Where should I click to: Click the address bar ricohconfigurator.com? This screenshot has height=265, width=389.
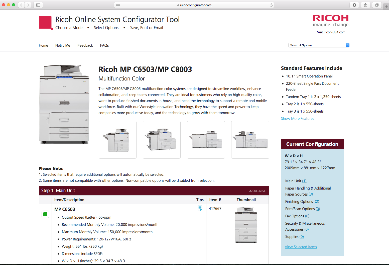coord(194,5)
